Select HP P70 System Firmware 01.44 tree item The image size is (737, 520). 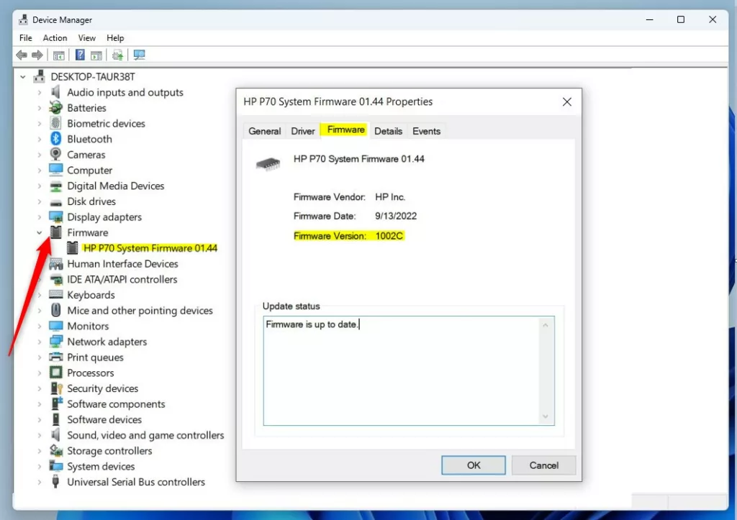pos(150,248)
